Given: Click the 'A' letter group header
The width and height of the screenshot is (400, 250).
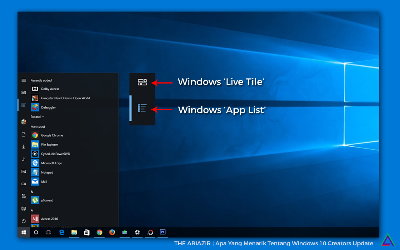Looking at the screenshot, I should [x=32, y=210].
